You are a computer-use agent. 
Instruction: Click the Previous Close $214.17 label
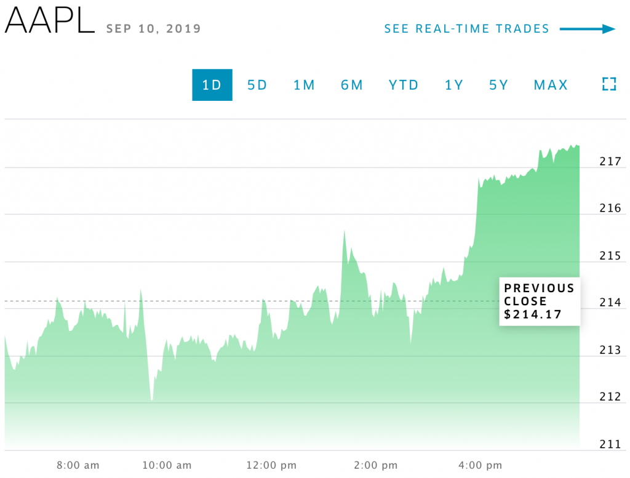[539, 301]
